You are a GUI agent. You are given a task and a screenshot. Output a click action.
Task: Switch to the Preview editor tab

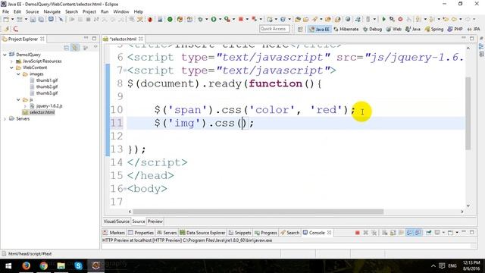click(155, 221)
